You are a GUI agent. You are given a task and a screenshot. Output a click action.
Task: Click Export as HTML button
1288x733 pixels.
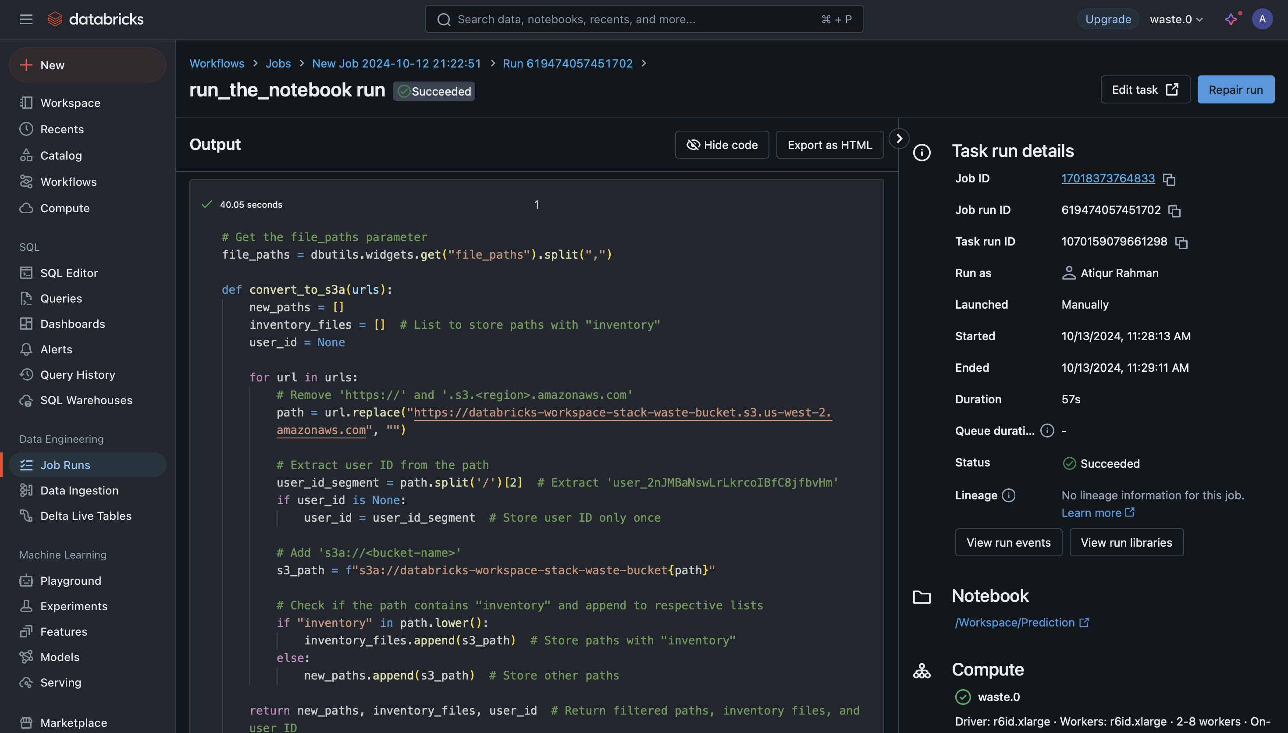pos(829,145)
